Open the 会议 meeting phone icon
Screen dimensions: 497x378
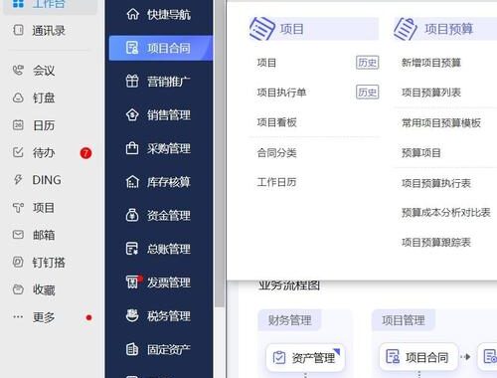[18, 70]
